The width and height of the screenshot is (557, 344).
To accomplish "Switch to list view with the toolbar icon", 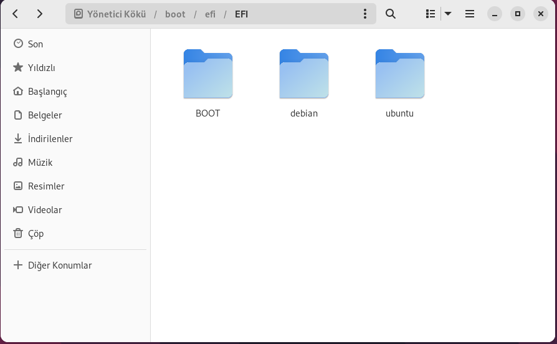I will click(x=430, y=14).
